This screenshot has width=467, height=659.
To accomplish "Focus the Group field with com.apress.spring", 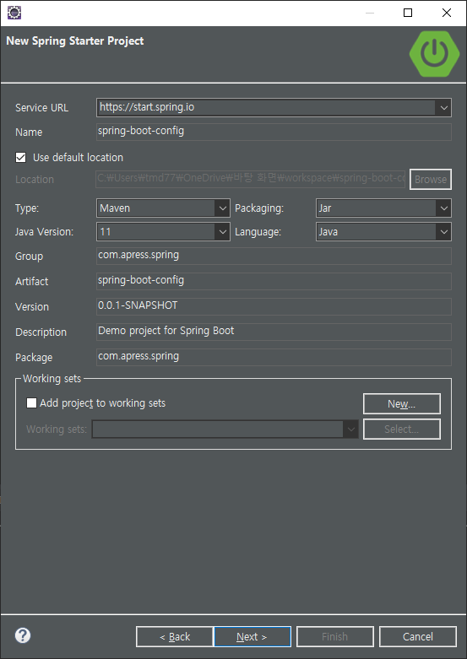I will (x=274, y=256).
